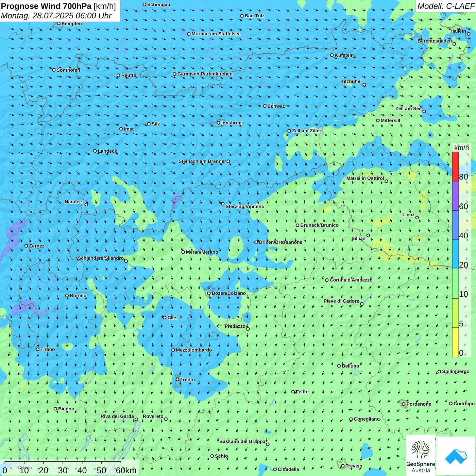Click the Cortina d'Ampezzo label
The width and height of the screenshot is (476, 476).
pyautogui.click(x=351, y=280)
